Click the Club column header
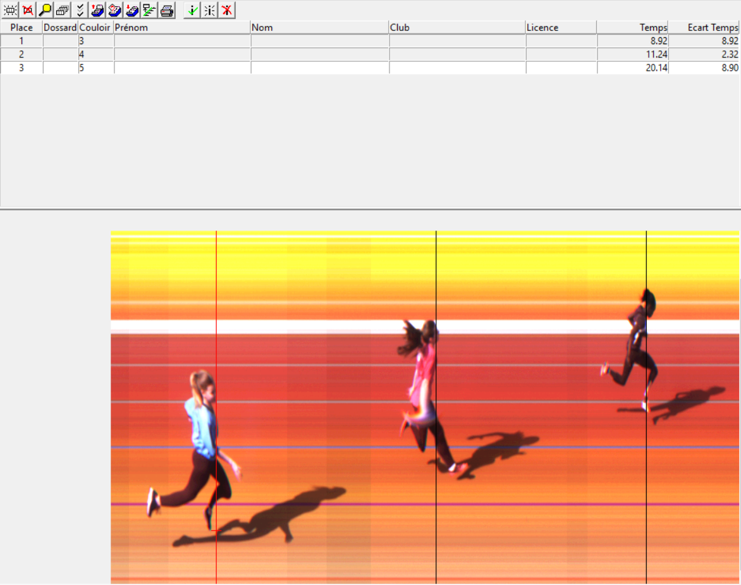 point(458,27)
